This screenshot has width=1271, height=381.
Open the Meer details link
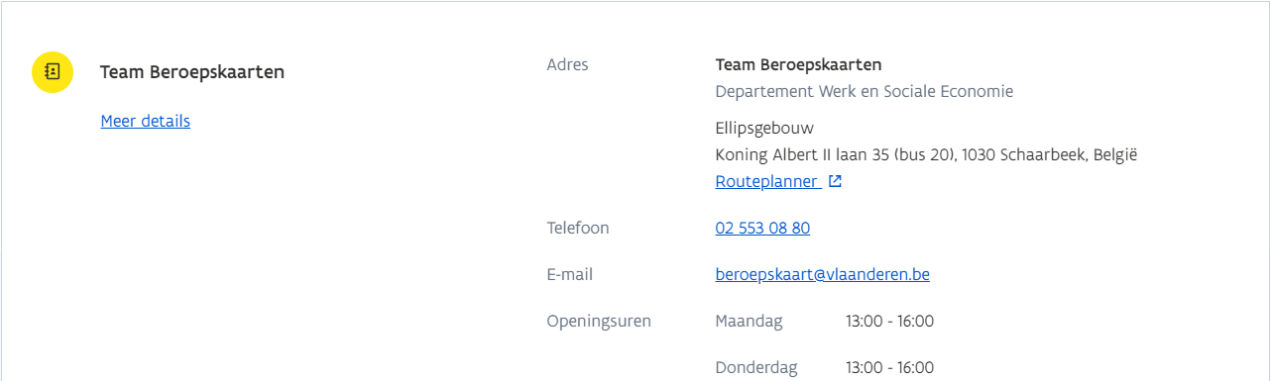(x=146, y=121)
